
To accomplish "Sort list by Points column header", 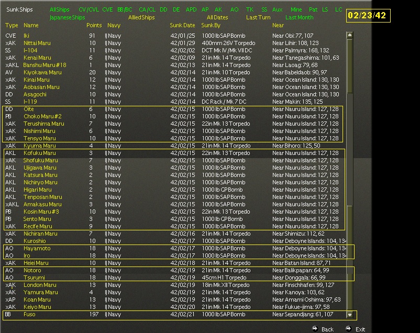I will (x=94, y=26).
